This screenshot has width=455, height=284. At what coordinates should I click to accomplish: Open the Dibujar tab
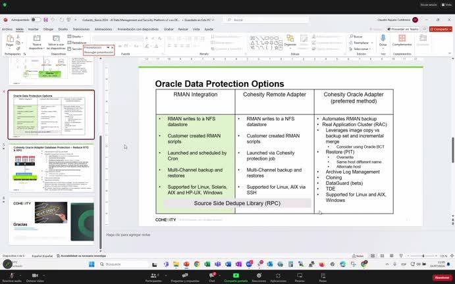[x=48, y=30]
